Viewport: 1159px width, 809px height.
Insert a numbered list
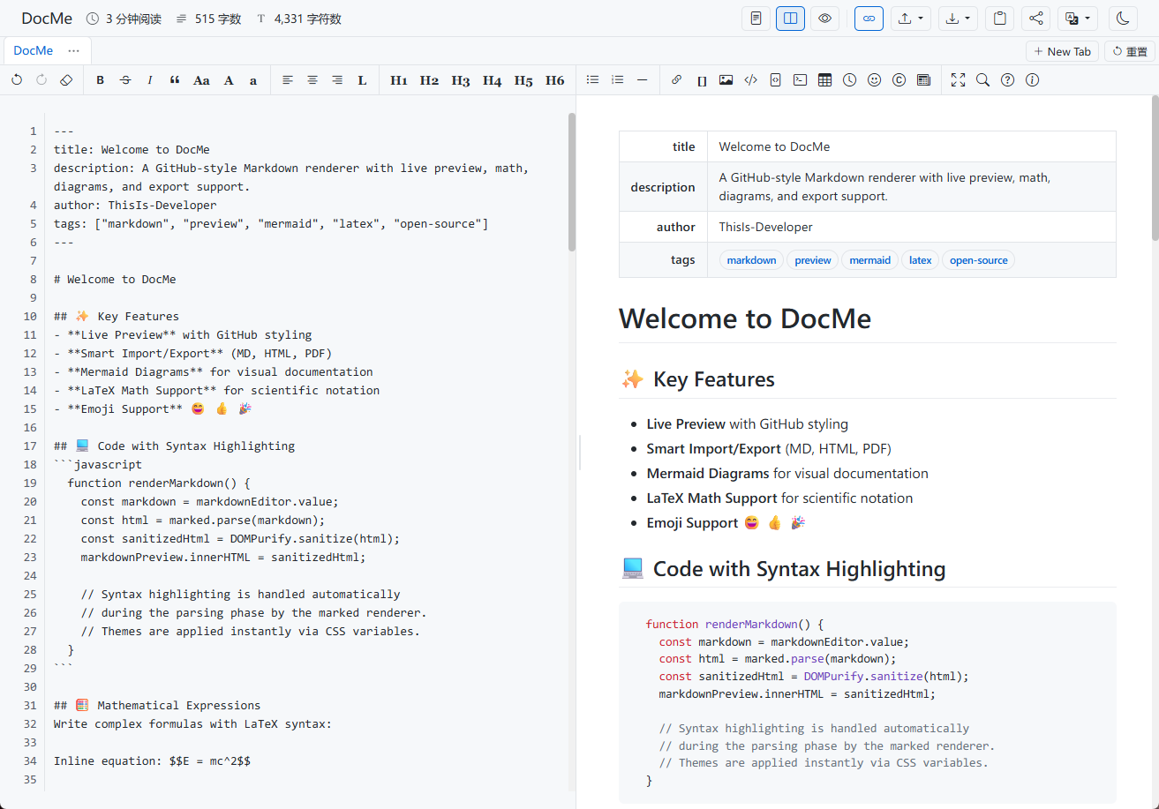tap(618, 80)
